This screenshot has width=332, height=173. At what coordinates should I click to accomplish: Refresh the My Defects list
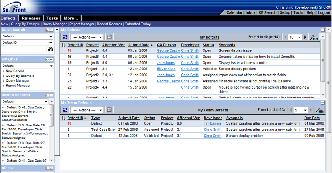[65, 37]
